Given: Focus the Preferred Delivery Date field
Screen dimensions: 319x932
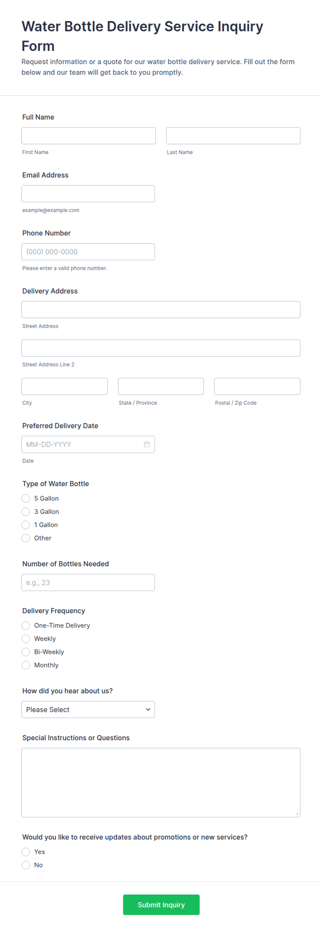Looking at the screenshot, I should [88, 444].
